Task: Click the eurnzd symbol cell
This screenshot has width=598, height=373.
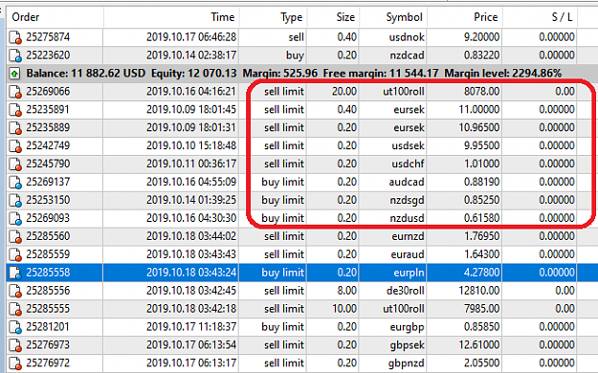Action: (408, 236)
